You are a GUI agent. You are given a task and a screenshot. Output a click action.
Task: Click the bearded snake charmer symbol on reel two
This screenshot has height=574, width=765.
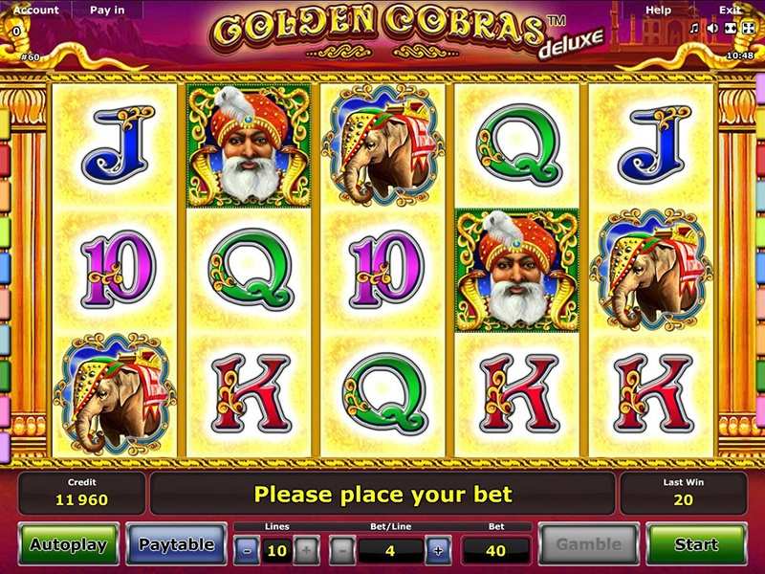tap(249, 145)
